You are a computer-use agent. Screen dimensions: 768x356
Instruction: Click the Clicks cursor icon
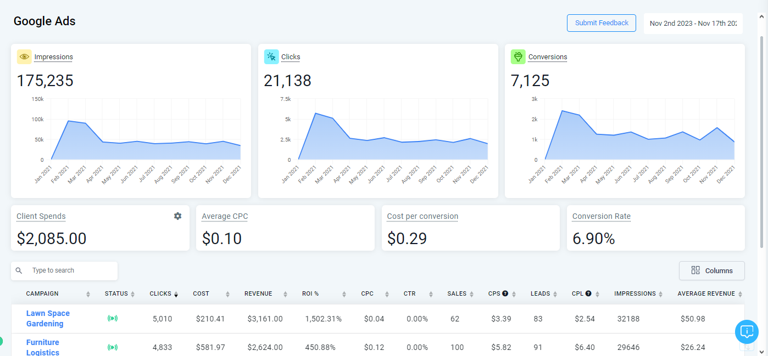point(271,56)
